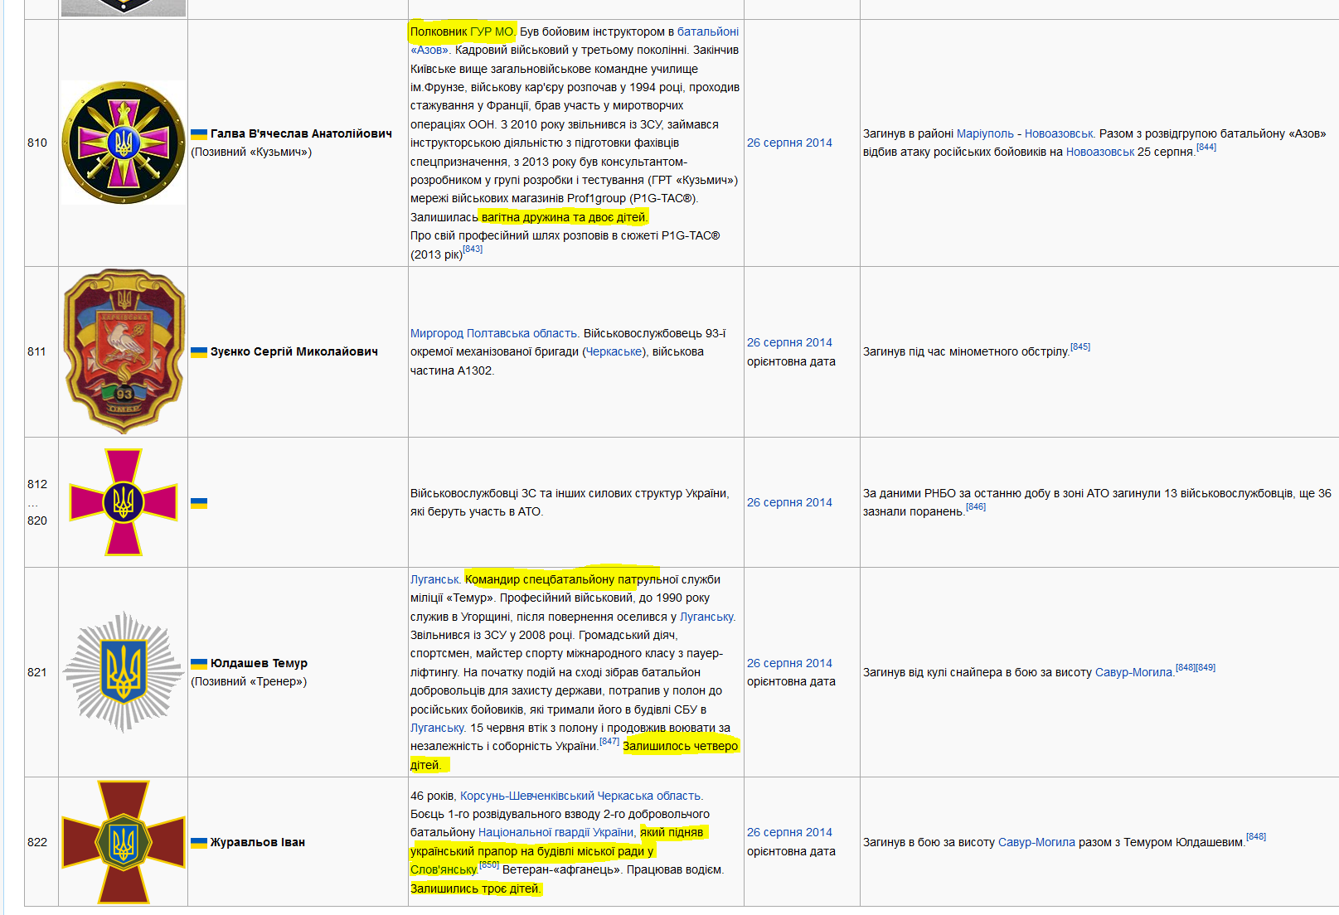The width and height of the screenshot is (1339, 915).
Task: Click the lone Ukrainian flag in row 812–820
Action: click(199, 503)
